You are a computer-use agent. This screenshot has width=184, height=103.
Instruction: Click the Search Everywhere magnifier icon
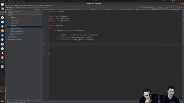tap(183, 7)
